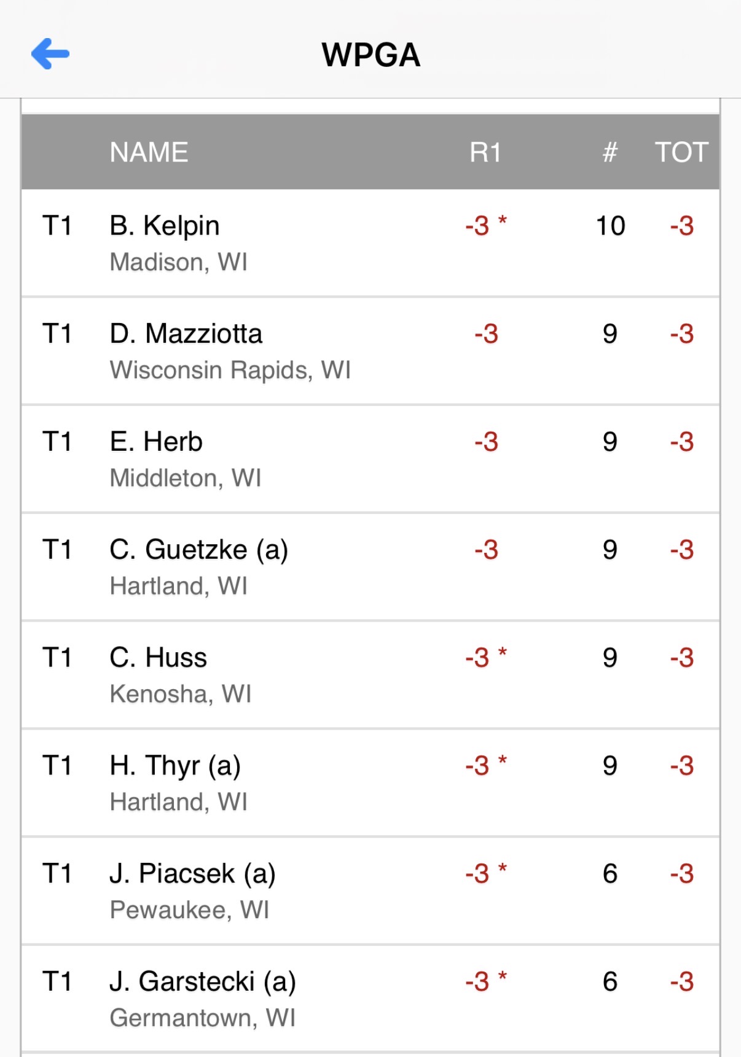This screenshot has height=1057, width=741.
Task: Open C. Huss leaderboard entry
Action: click(370, 675)
